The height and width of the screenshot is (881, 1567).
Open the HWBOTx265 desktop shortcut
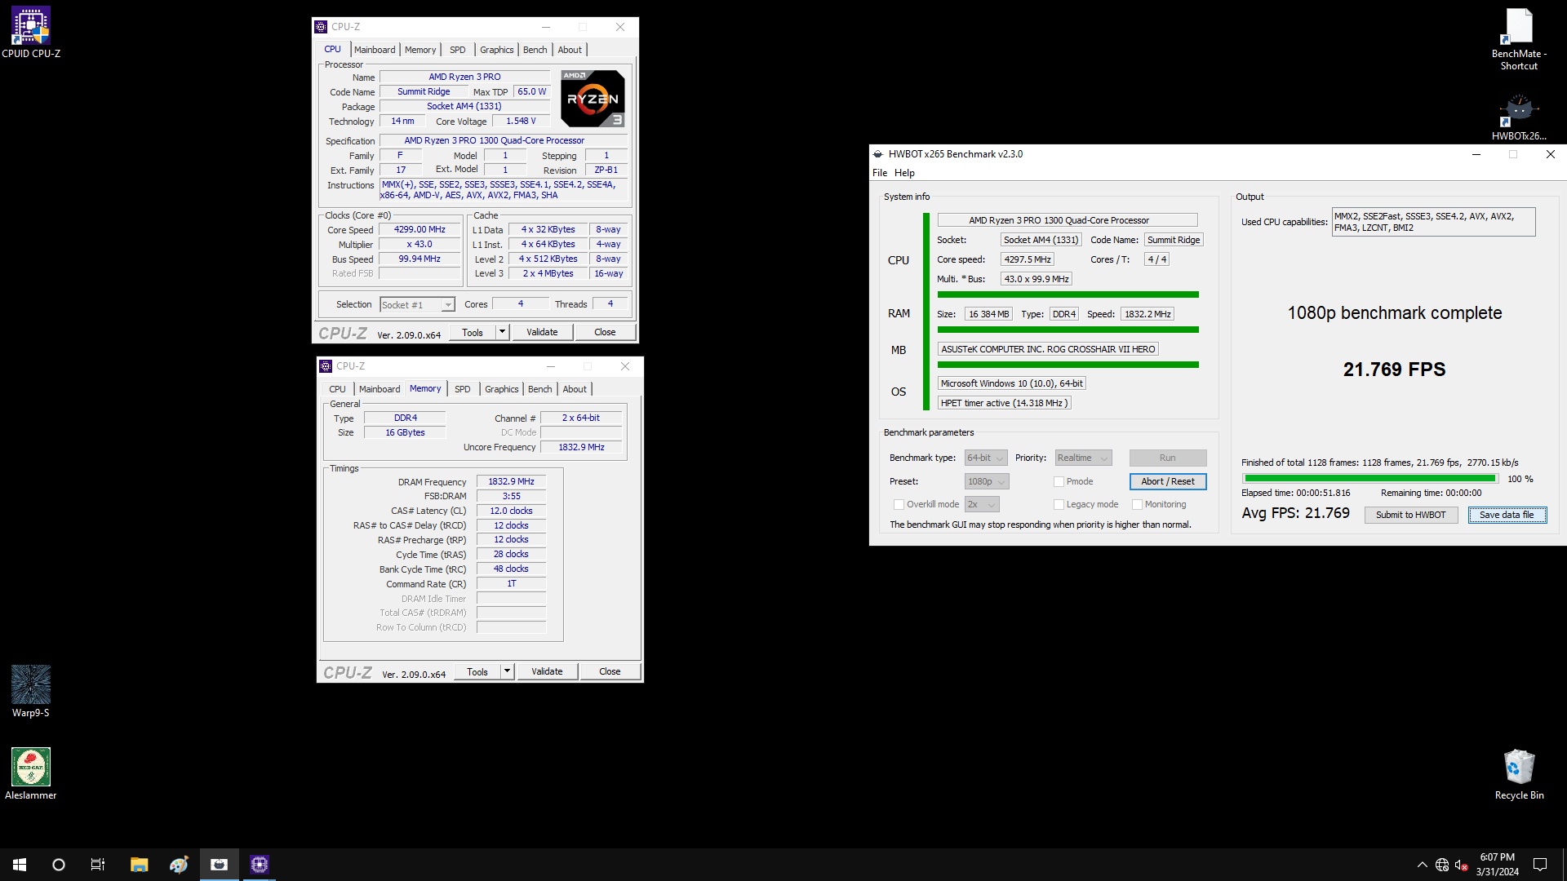[1519, 117]
